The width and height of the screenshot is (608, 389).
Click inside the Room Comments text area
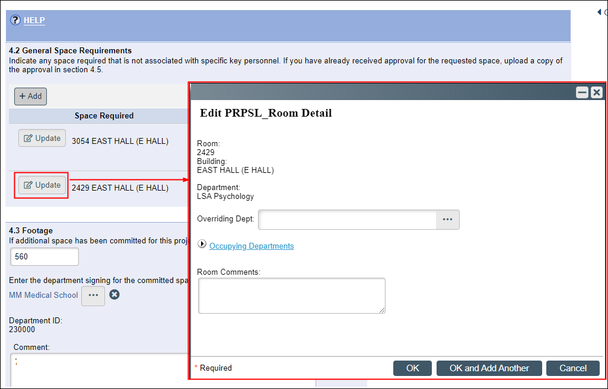[291, 295]
